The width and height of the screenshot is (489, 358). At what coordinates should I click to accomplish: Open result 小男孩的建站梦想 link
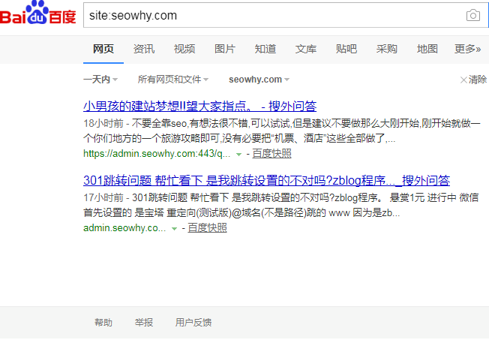tap(200, 106)
